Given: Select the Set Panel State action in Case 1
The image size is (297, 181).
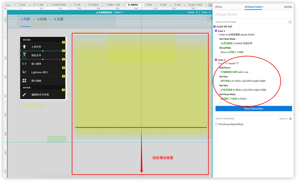Looking at the screenshot, I should (227, 39).
